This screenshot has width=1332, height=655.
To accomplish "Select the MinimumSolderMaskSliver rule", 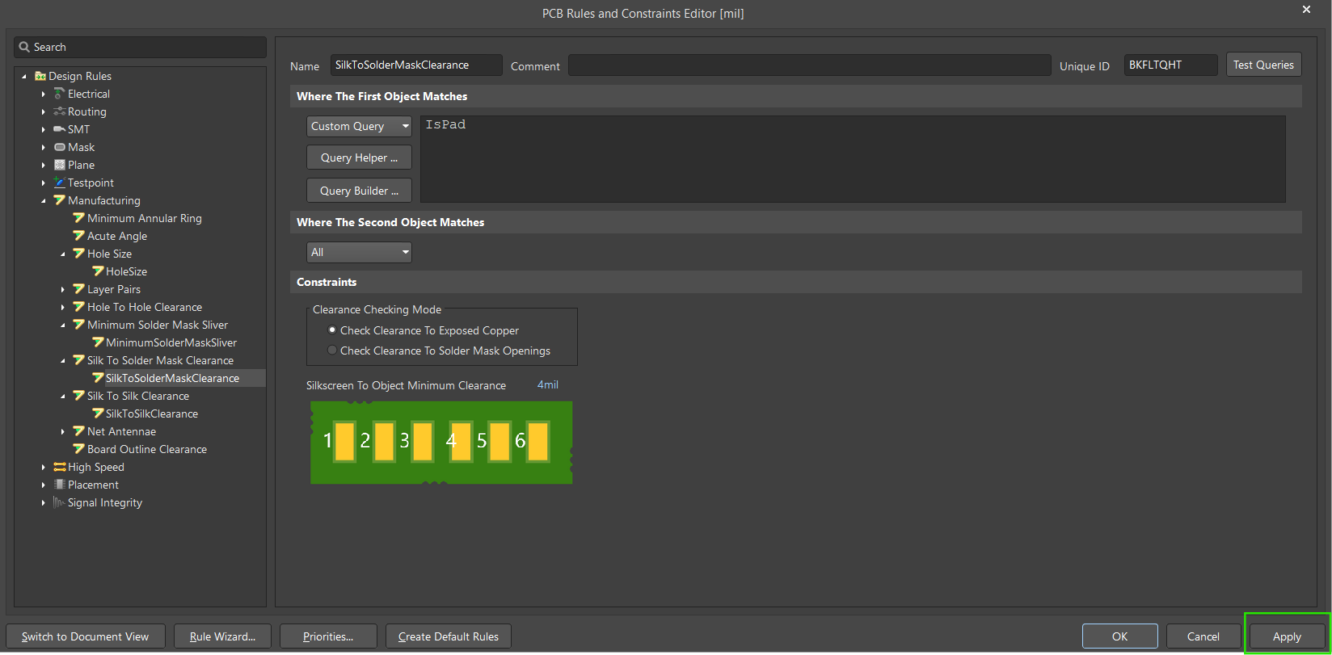I will [171, 342].
